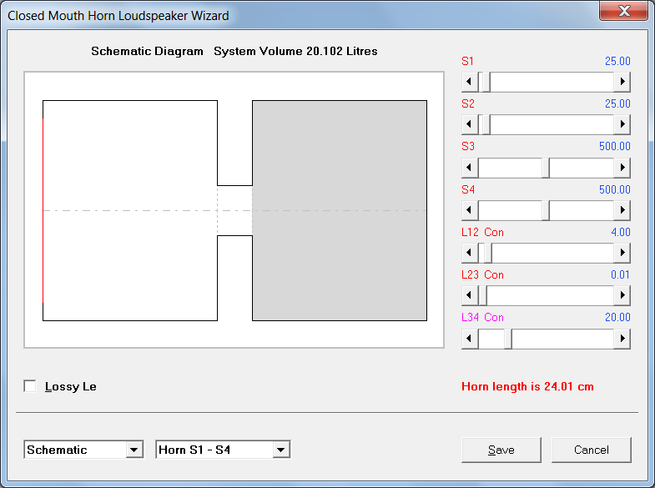Click the S1 slider right arrow
The image size is (655, 488).
[622, 82]
